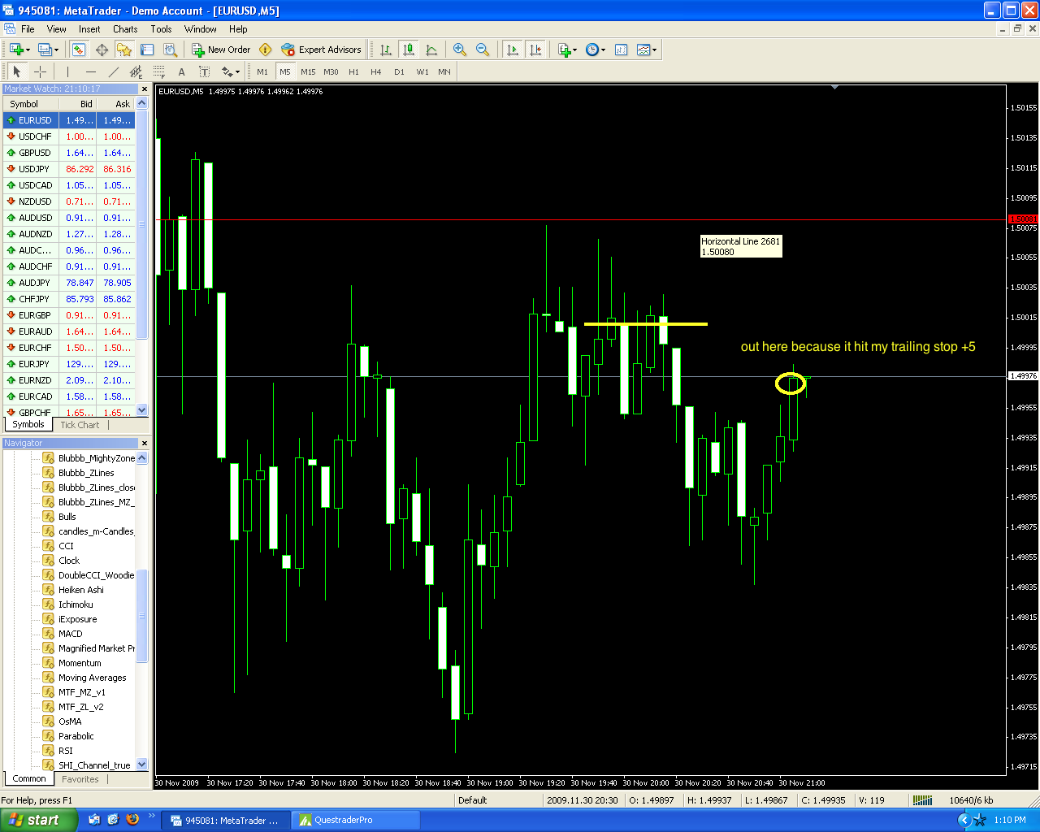Select the Fibonacci Retracement tool
The image size is (1040, 832).
158,71
